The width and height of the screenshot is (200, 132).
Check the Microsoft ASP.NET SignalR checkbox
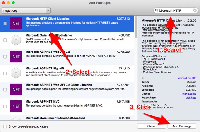(5, 73)
